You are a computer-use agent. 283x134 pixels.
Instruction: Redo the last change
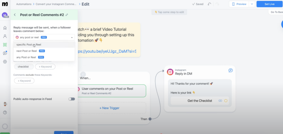[x=217, y=4]
